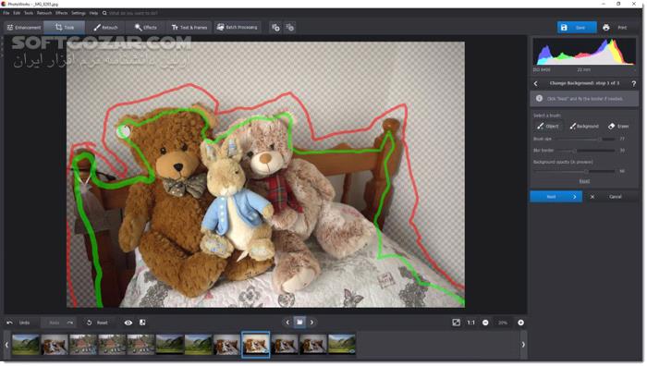Adjust the Blur border slider
The height and width of the screenshot is (366, 647).
click(586, 151)
